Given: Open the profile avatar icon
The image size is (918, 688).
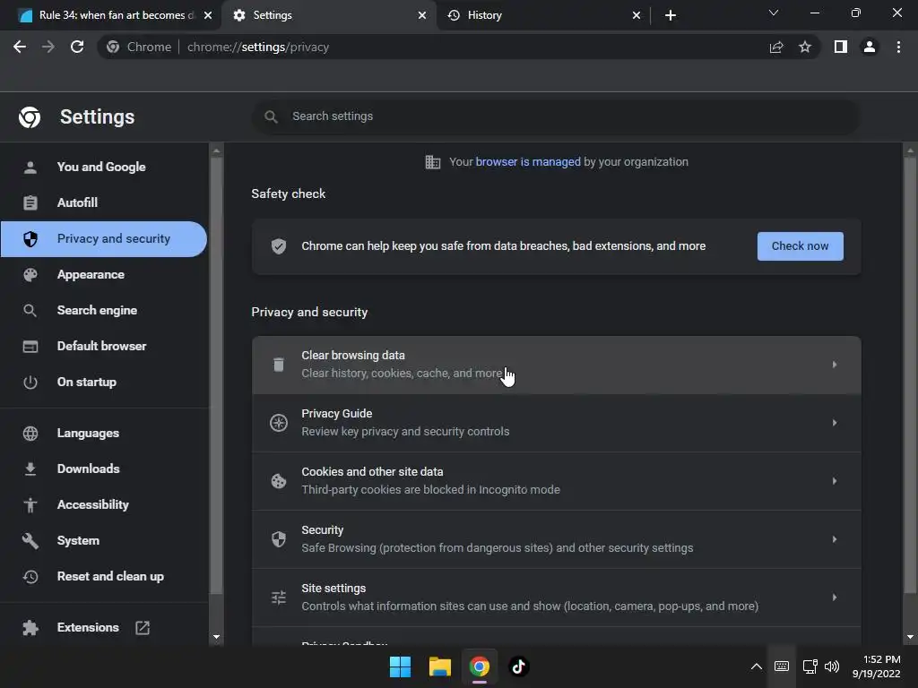Looking at the screenshot, I should (870, 47).
